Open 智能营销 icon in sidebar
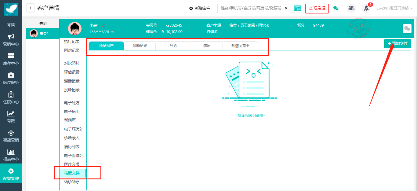The image size is (417, 191). click(11, 133)
